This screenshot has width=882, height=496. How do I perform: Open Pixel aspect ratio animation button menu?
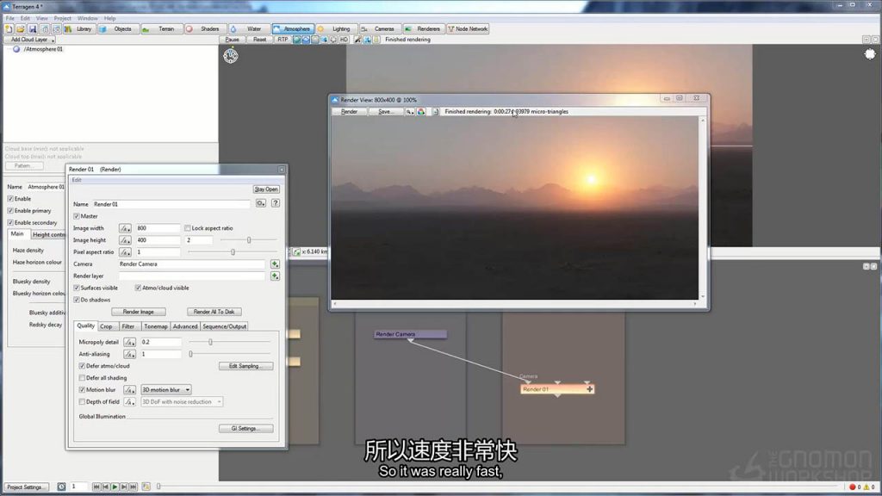(x=125, y=252)
